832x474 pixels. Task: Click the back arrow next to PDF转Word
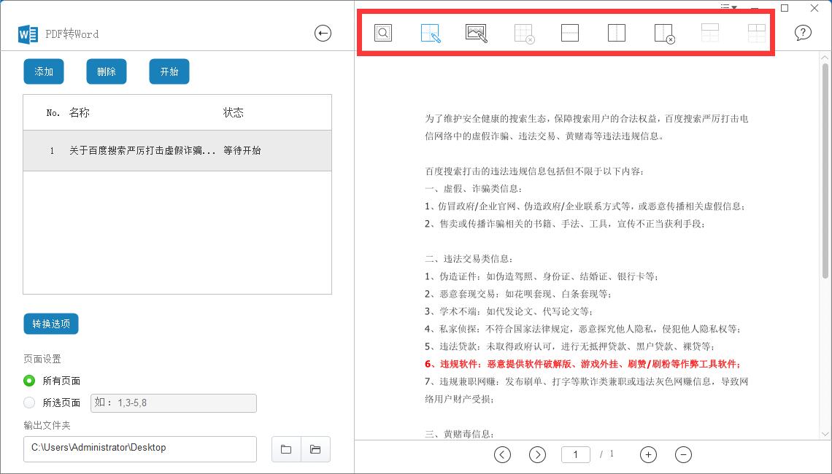323,33
